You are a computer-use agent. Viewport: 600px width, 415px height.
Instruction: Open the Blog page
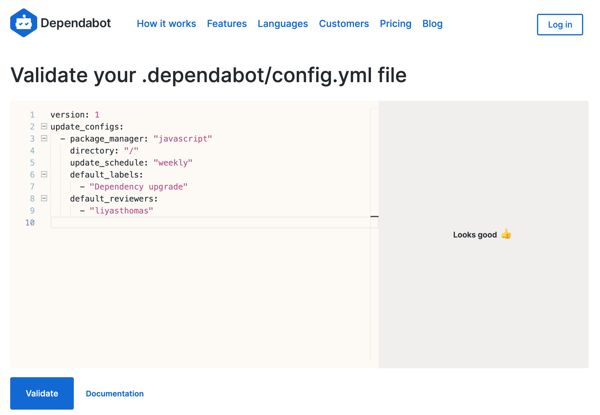pyautogui.click(x=432, y=24)
